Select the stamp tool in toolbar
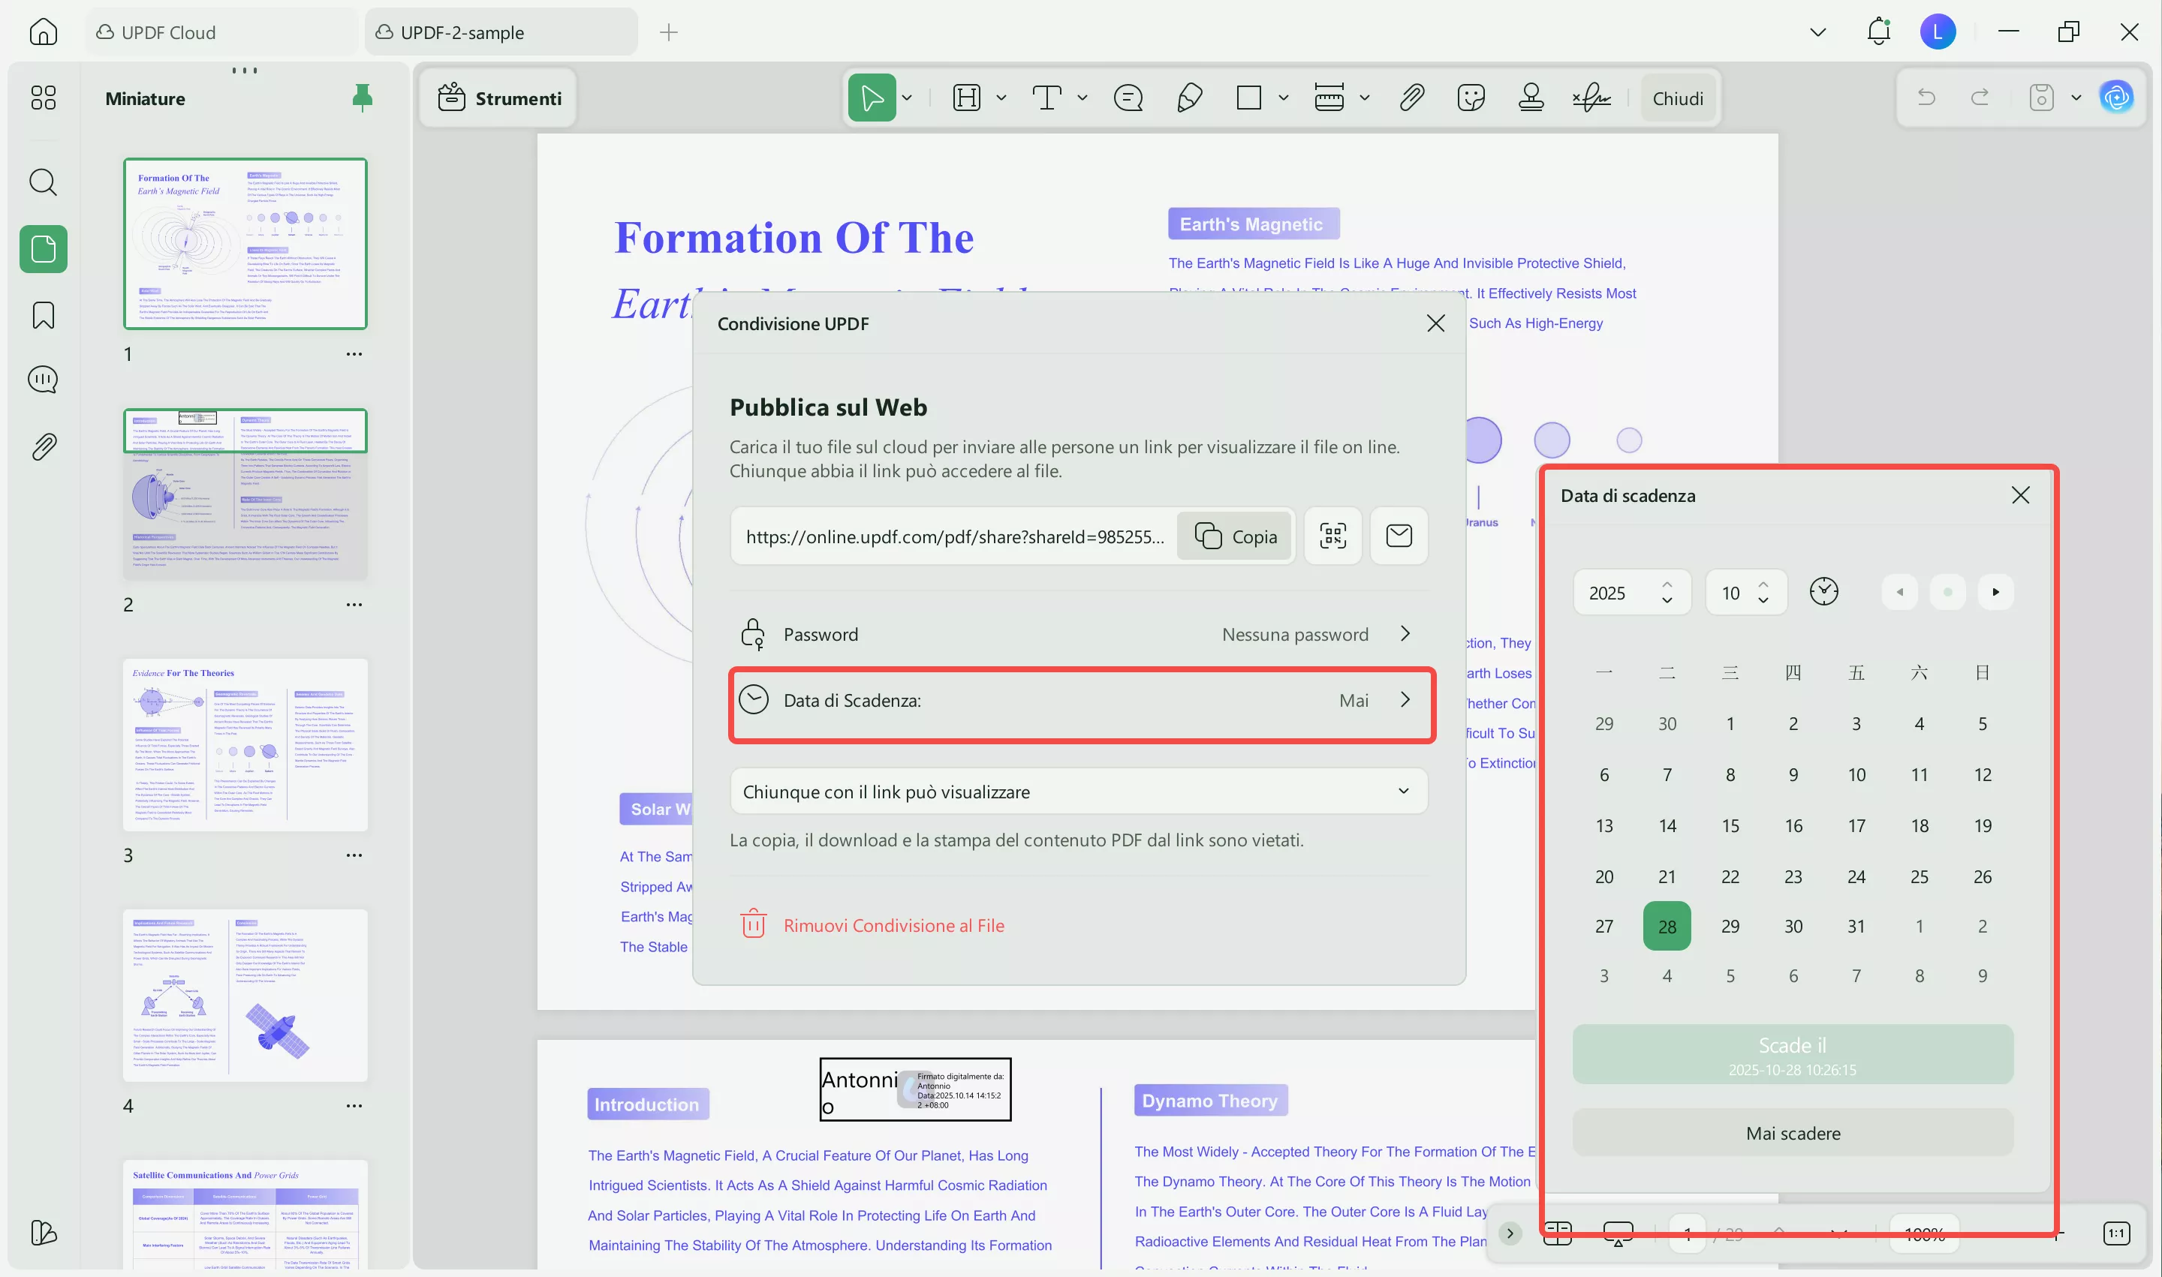 coord(1530,98)
